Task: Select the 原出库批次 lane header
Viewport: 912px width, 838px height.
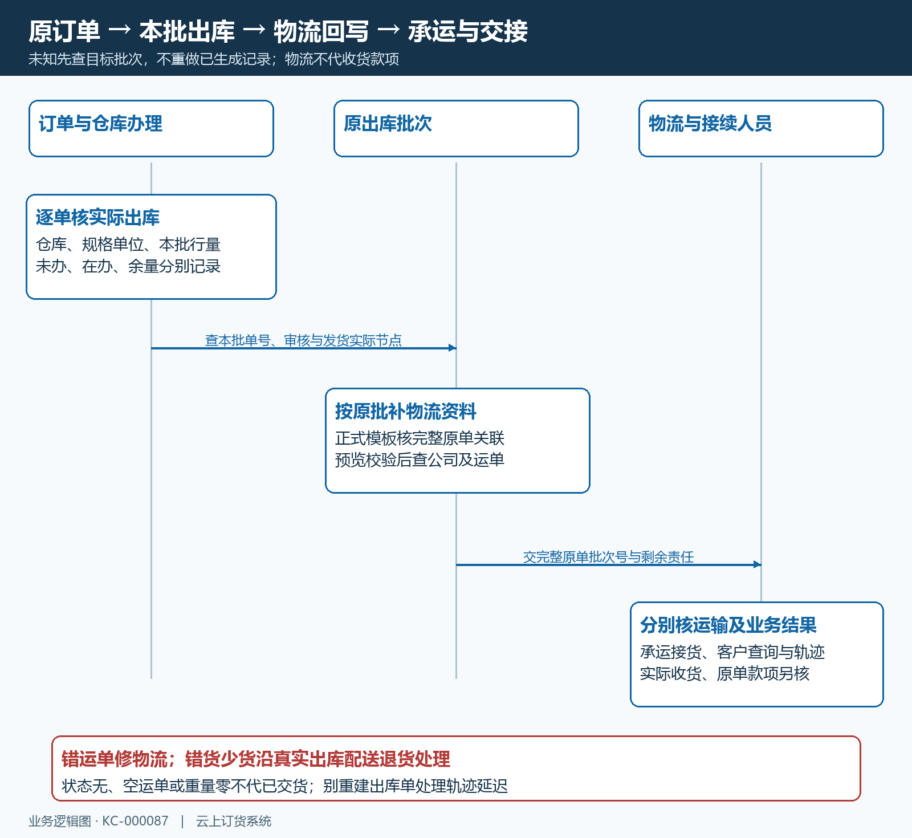Action: pyautogui.click(x=456, y=128)
